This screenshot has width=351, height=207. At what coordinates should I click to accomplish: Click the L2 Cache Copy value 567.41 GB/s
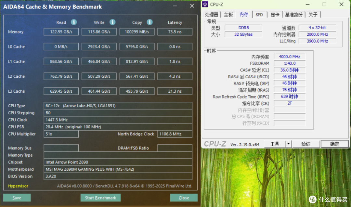click(137, 76)
